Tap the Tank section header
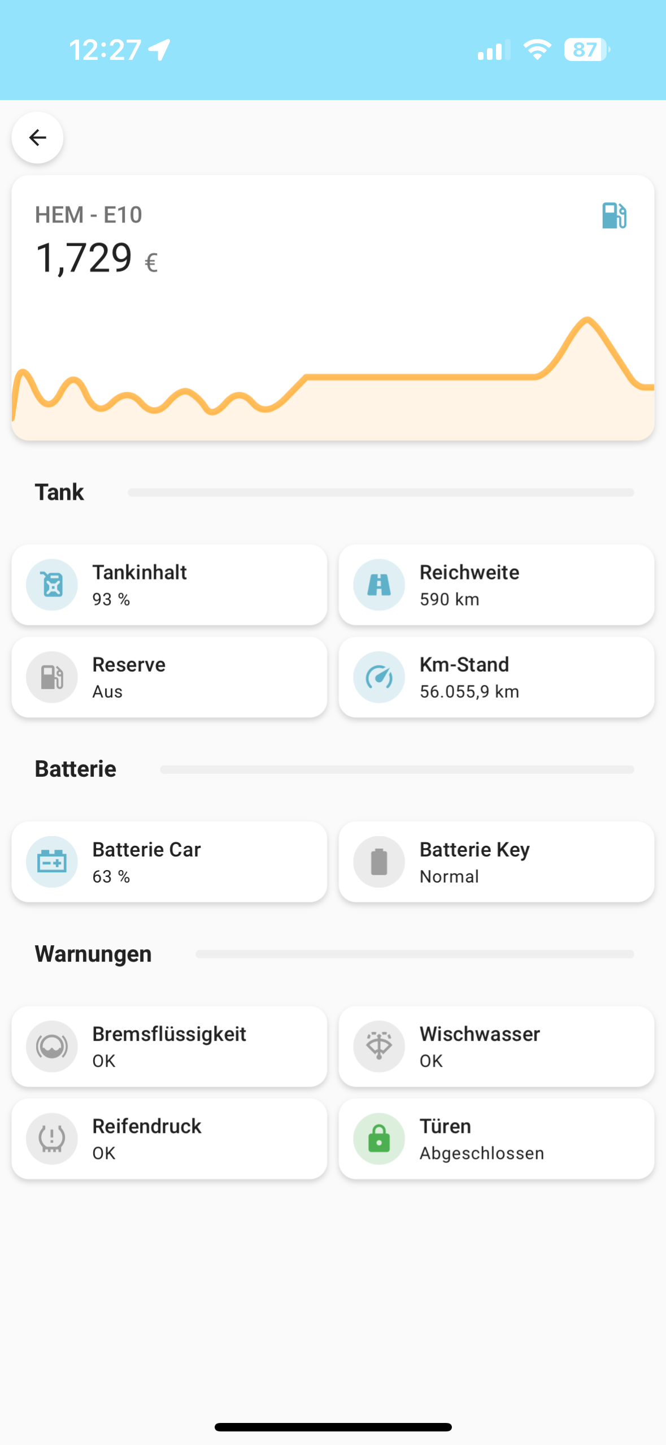The height and width of the screenshot is (1445, 666). click(59, 492)
